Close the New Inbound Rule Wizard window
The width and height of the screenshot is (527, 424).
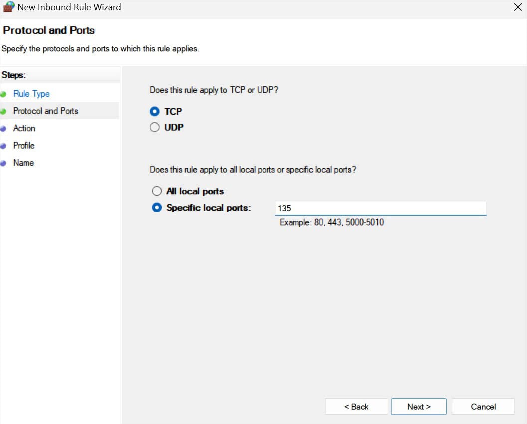517,7
